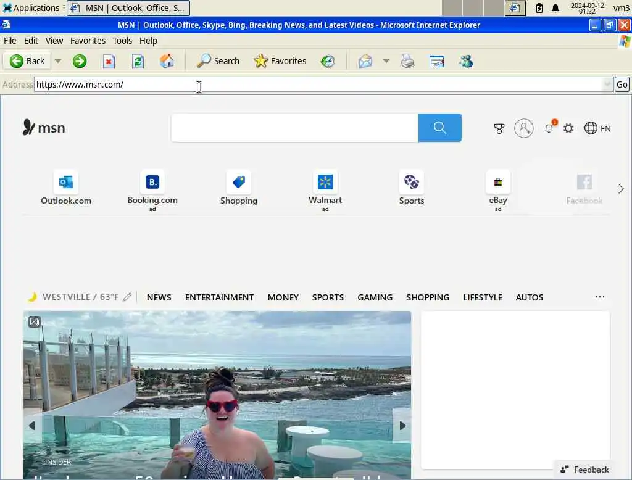The image size is (632, 480).
Task: Open the Favorites menu
Action: tap(88, 41)
